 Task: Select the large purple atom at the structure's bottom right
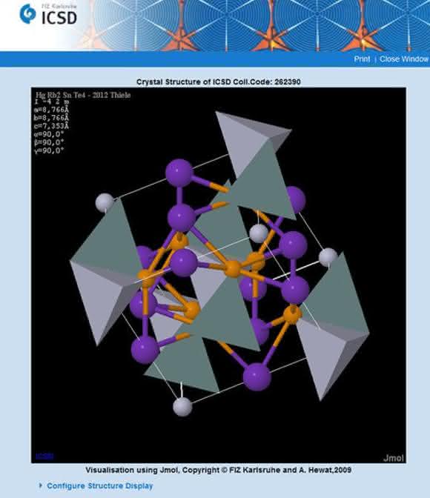coord(257,377)
